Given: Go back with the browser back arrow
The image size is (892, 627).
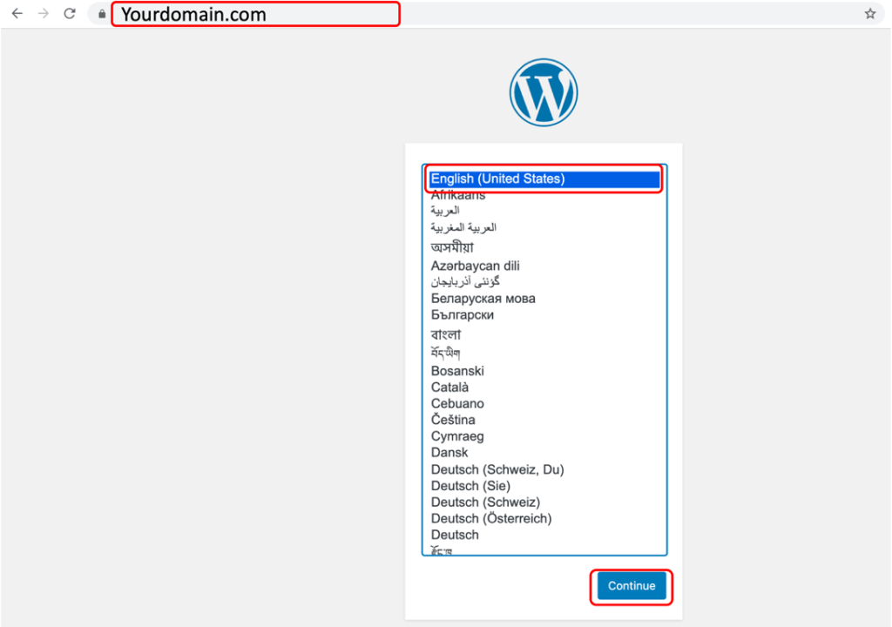Looking at the screenshot, I should click(x=17, y=14).
